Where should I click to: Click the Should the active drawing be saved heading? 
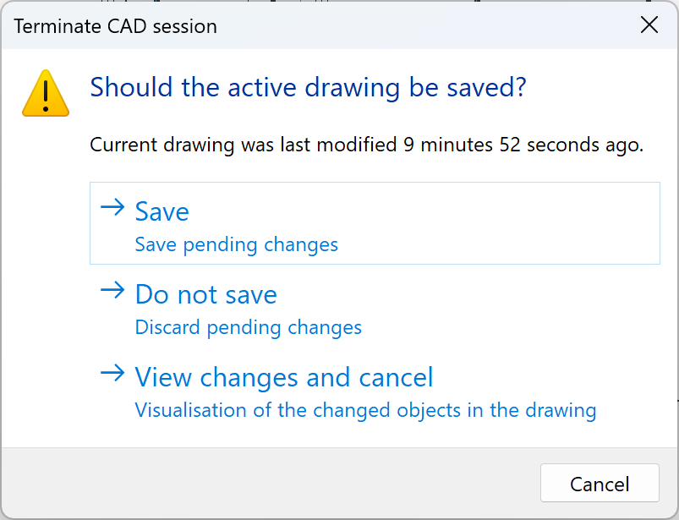(x=308, y=87)
